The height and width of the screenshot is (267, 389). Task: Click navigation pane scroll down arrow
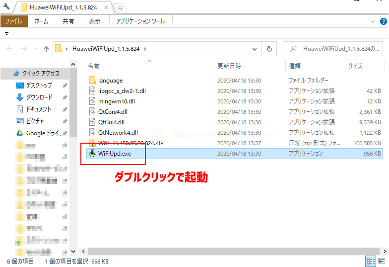tap(73, 252)
